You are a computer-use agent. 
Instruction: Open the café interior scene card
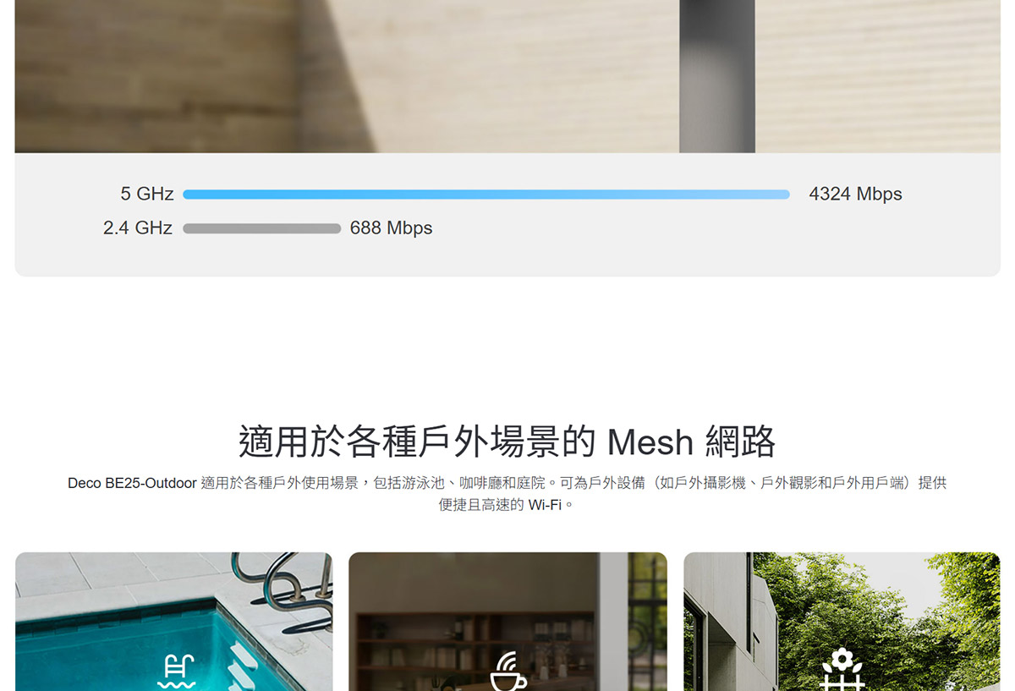[507, 622]
